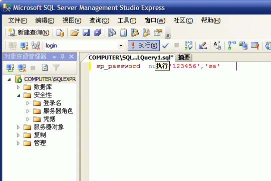Select the 凭据 tree item
This screenshot has width=271, height=181.
pyautogui.click(x=49, y=118)
